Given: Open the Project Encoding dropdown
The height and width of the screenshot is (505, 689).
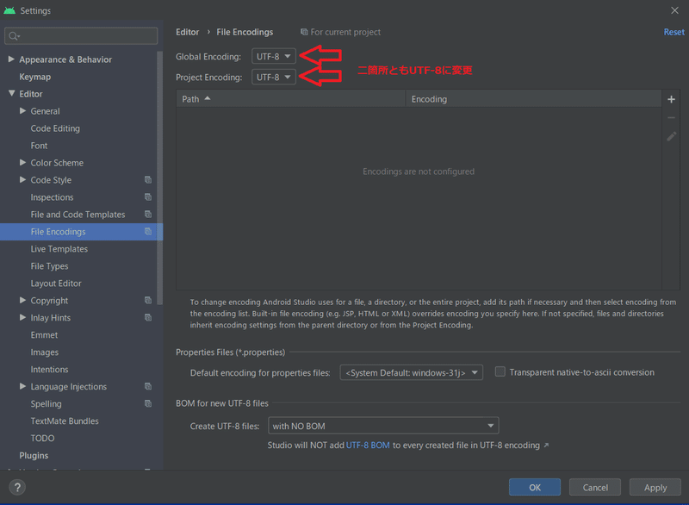Looking at the screenshot, I should [273, 77].
